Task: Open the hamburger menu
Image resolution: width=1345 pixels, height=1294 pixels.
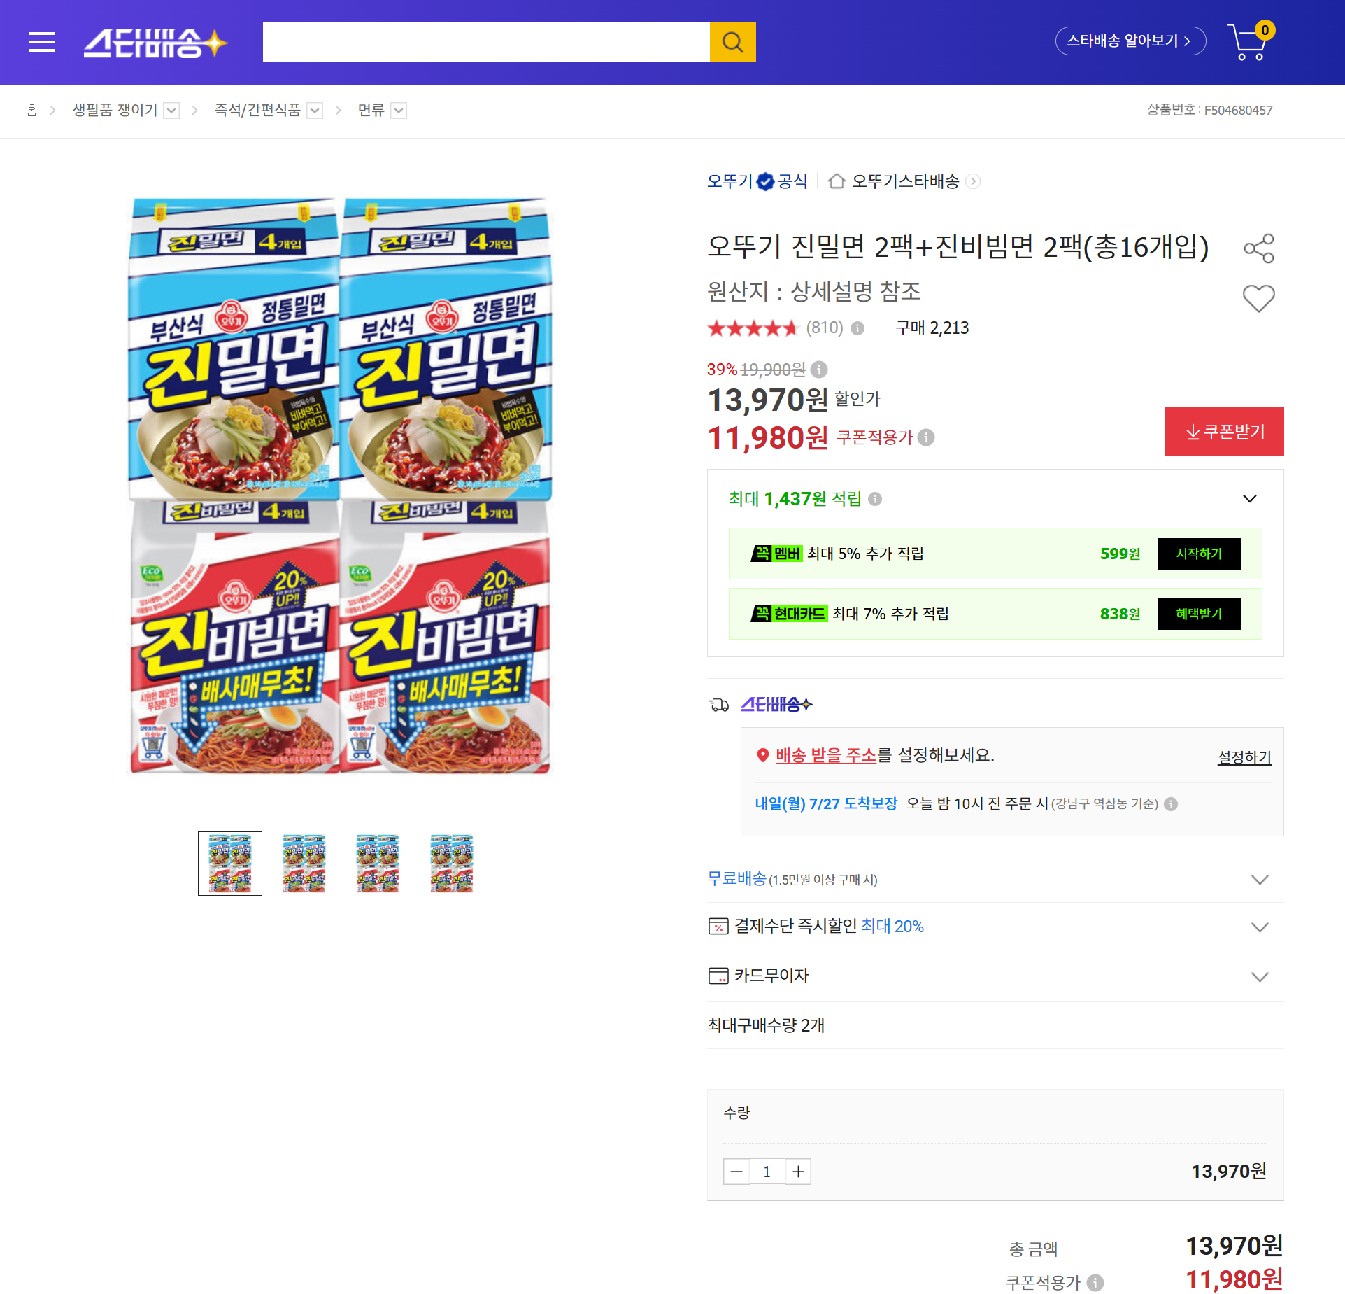Action: coord(42,42)
